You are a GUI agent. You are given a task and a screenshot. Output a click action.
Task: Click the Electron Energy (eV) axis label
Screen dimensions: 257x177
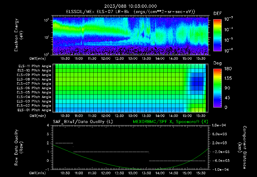coord(19,35)
